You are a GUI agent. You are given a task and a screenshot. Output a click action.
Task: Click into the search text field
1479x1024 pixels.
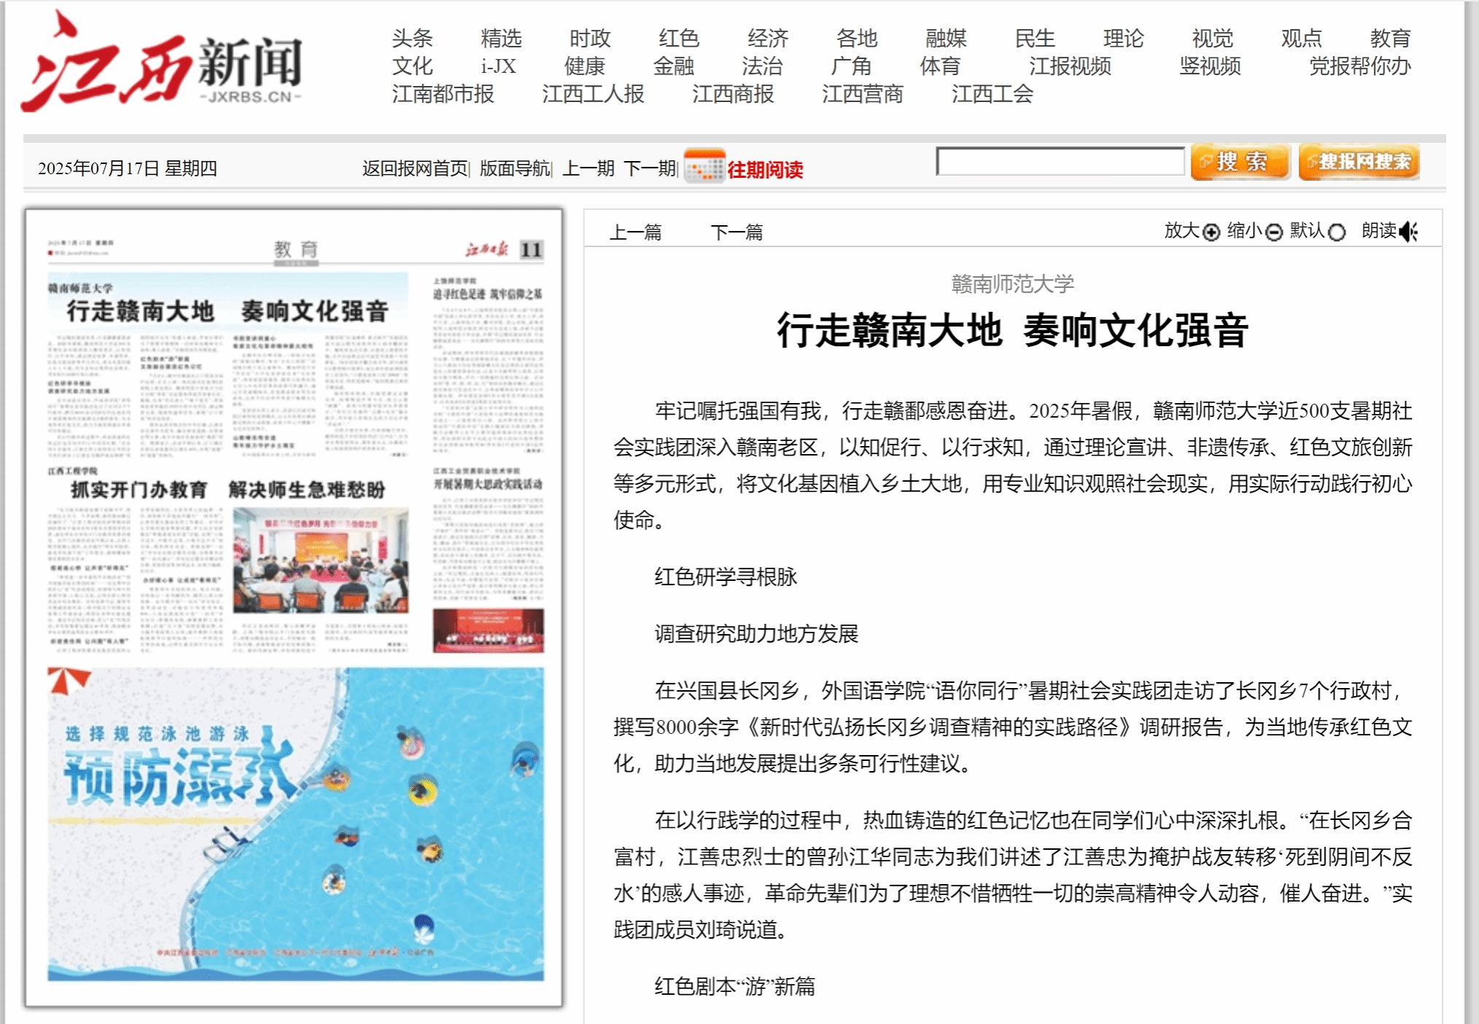[x=1060, y=162]
